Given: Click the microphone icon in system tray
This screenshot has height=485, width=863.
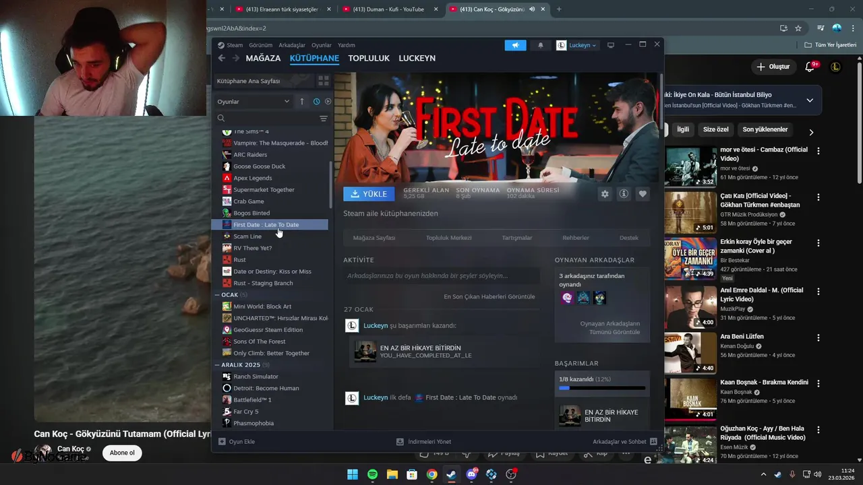Looking at the screenshot, I should tap(792, 474).
